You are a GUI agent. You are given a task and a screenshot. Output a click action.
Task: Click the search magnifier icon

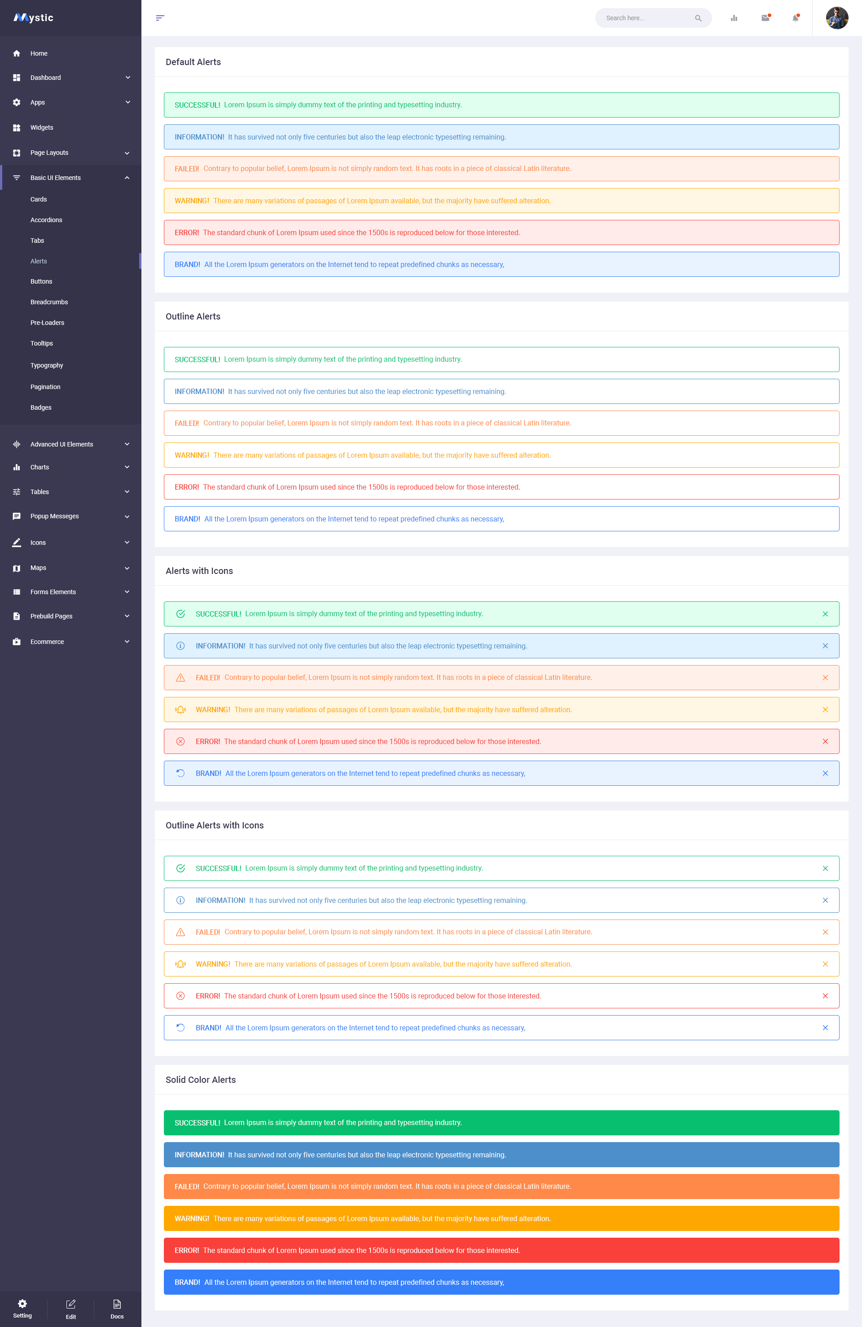pos(697,18)
